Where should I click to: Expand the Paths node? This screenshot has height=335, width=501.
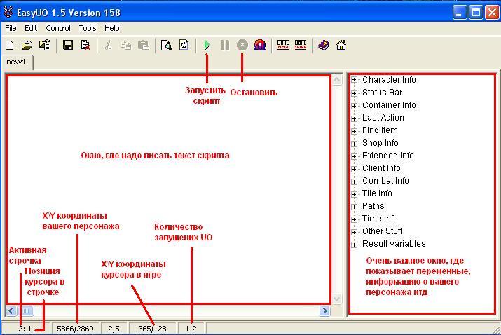(x=354, y=207)
